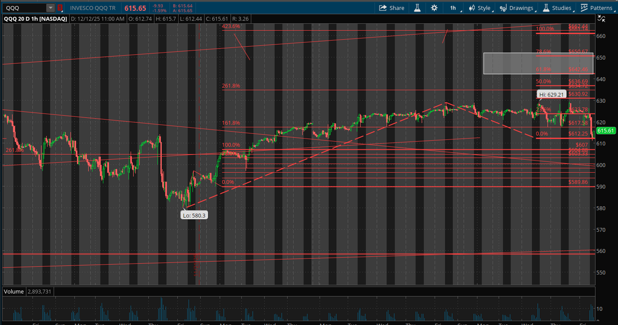
Task: Click the $589.86 price level label
Action: pyautogui.click(x=578, y=182)
